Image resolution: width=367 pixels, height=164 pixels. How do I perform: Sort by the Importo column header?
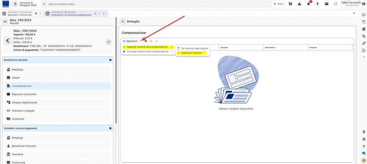(x=330, y=47)
